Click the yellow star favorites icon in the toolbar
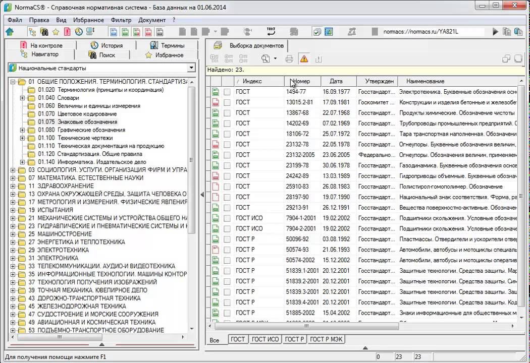This screenshot has height=363, width=530. tap(56, 32)
